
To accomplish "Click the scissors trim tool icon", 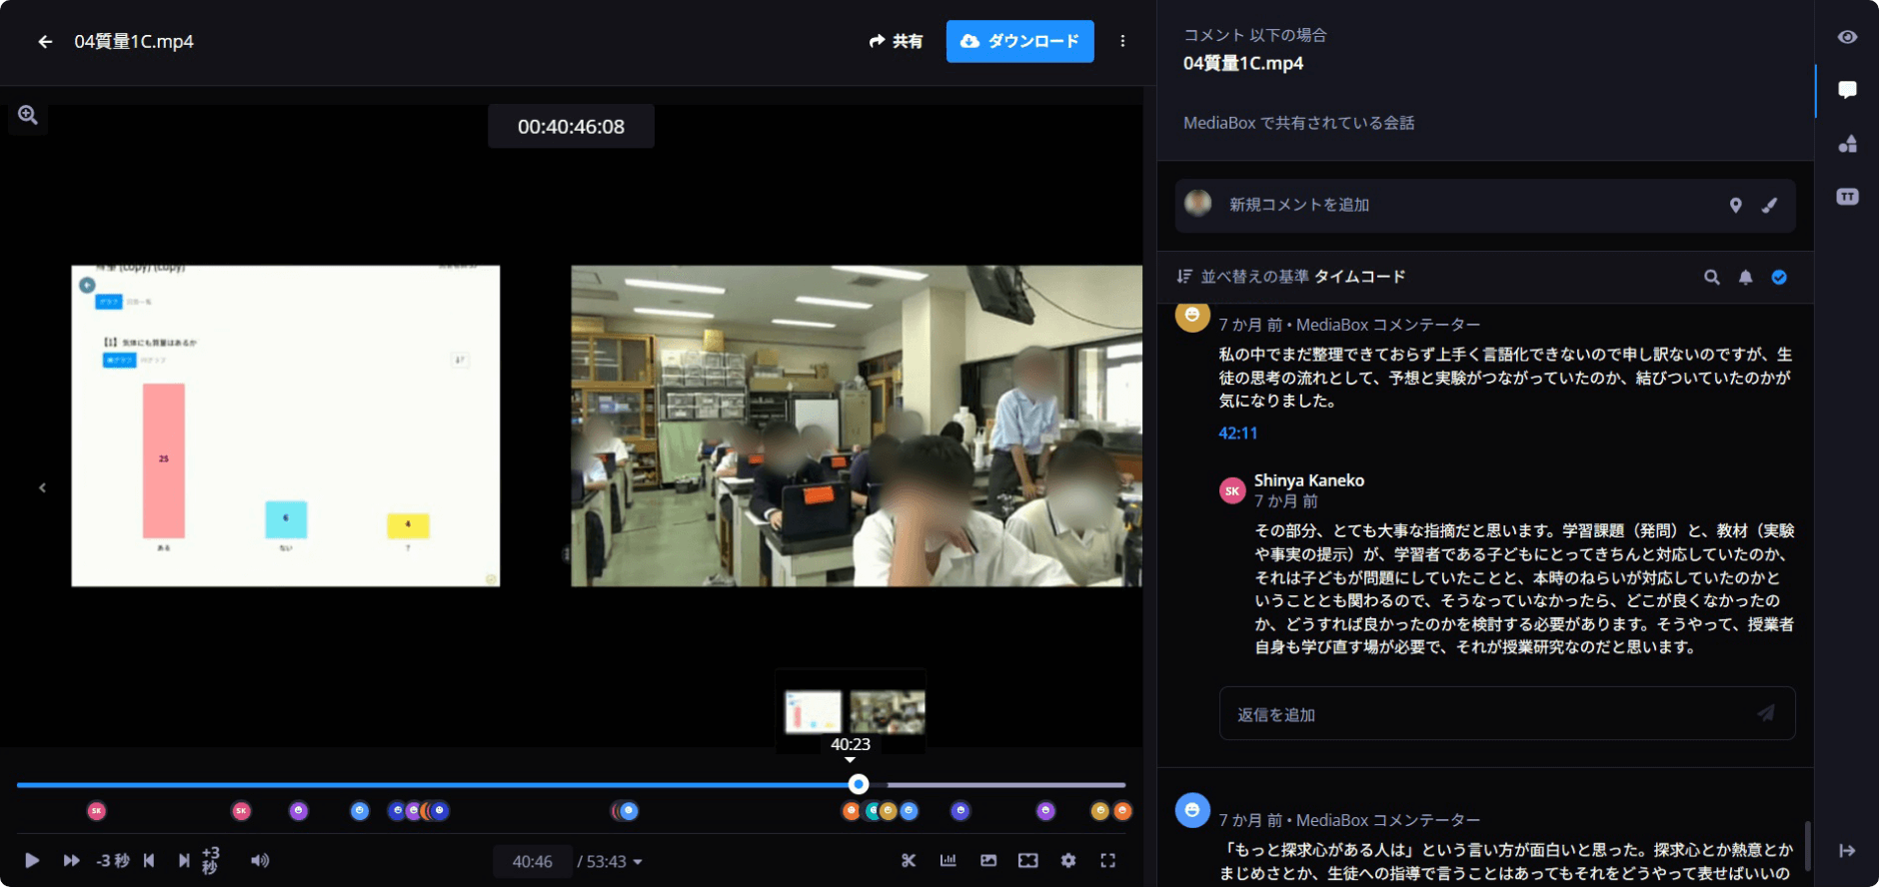I will pos(908,860).
